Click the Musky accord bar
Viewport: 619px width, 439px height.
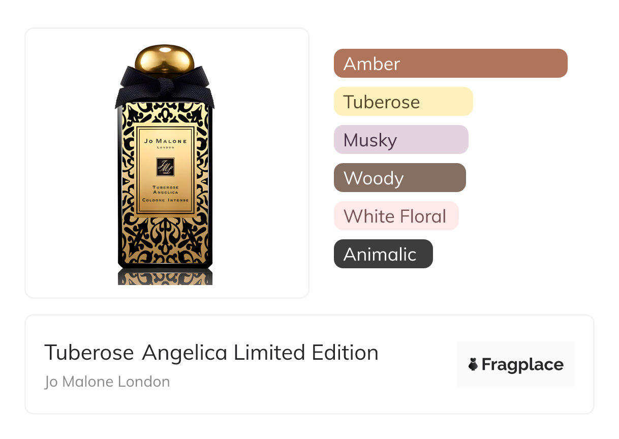tap(400, 140)
